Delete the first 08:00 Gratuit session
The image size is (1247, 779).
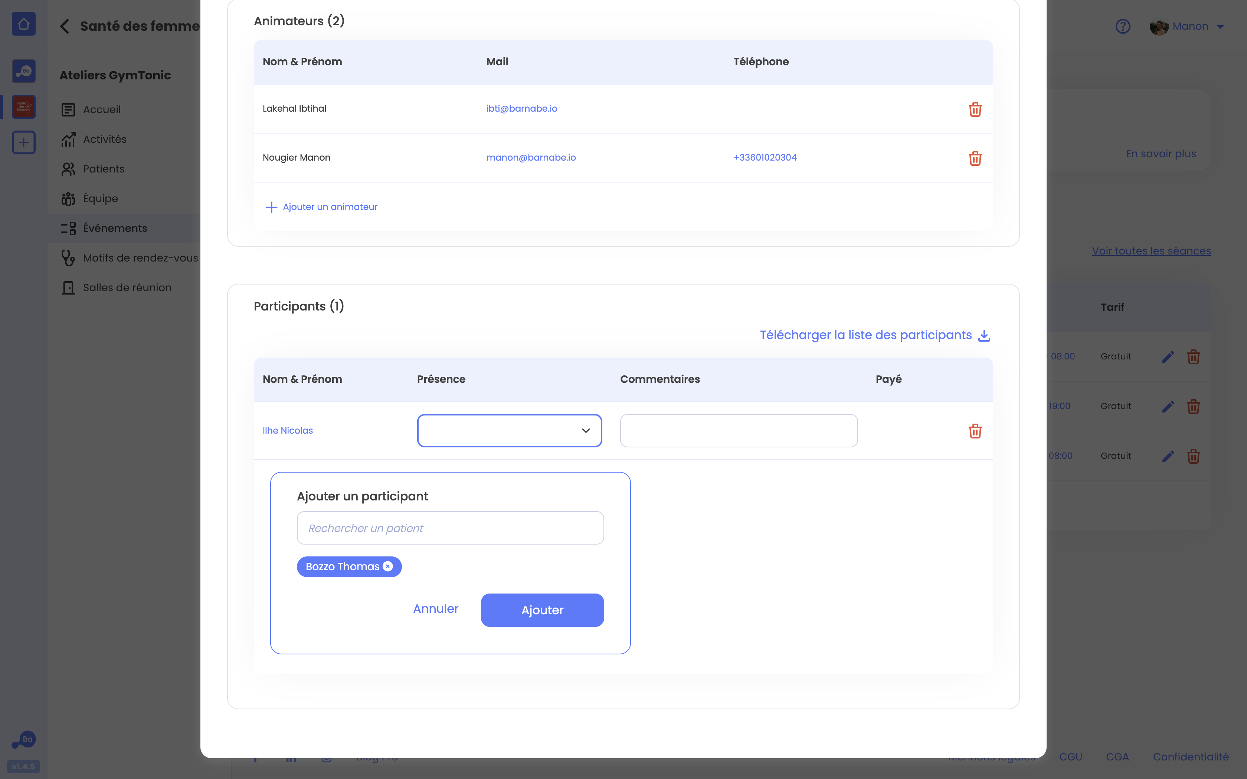coord(1194,356)
